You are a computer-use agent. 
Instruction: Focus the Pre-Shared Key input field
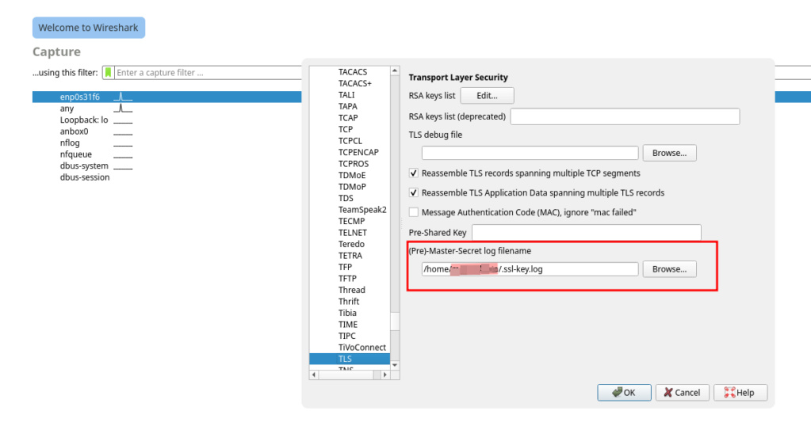pos(587,232)
